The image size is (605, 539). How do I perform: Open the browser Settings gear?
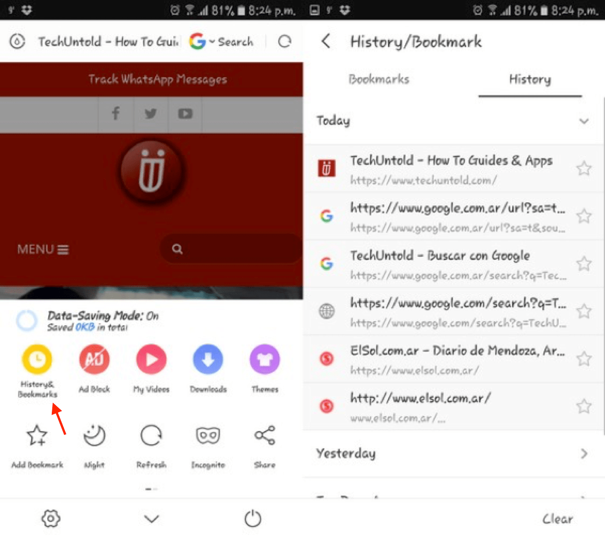point(50,518)
